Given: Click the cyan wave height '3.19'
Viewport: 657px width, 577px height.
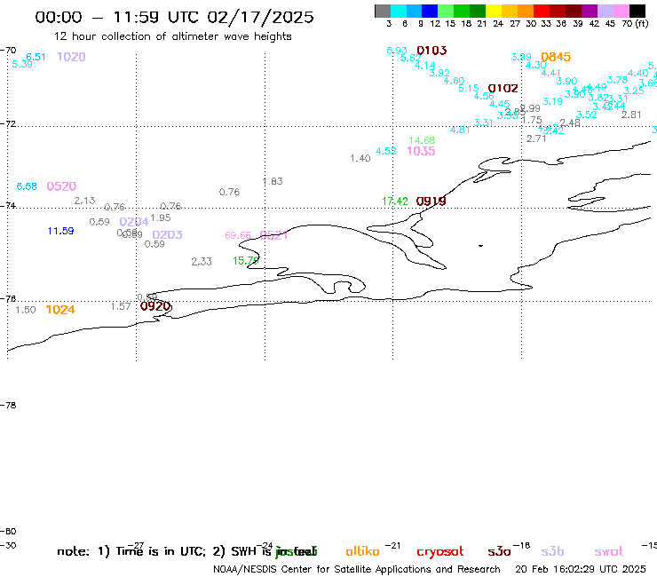Looking at the screenshot, I should click(552, 101).
